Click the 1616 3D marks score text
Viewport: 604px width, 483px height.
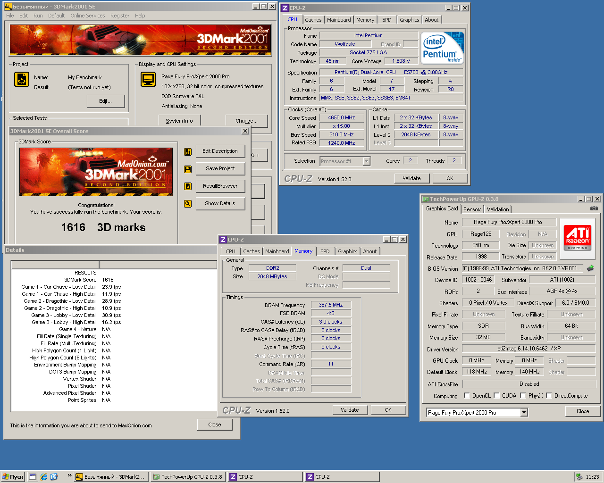[x=103, y=227]
